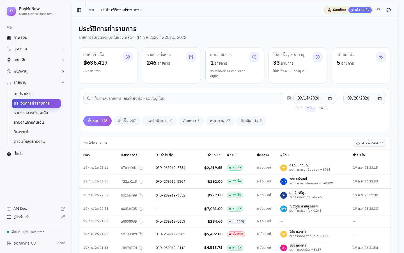Copy transaction ID a043cf05
The image size is (404, 253).
tap(141, 209)
